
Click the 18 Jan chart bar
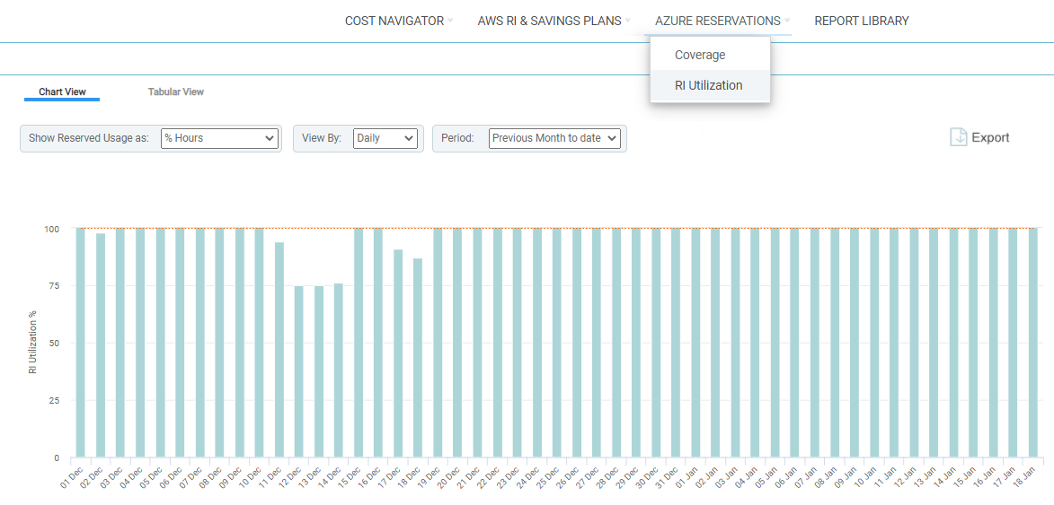1033,343
